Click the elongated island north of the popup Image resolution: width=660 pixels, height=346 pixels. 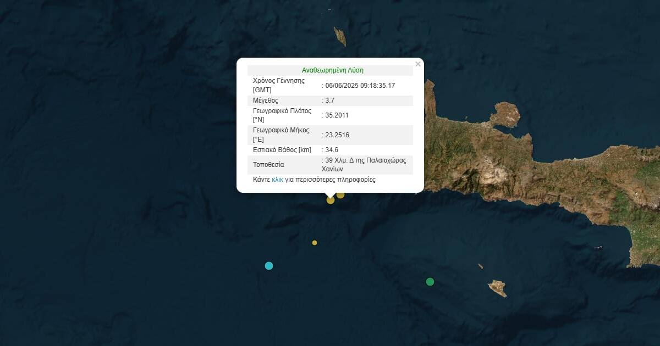pos(340,36)
